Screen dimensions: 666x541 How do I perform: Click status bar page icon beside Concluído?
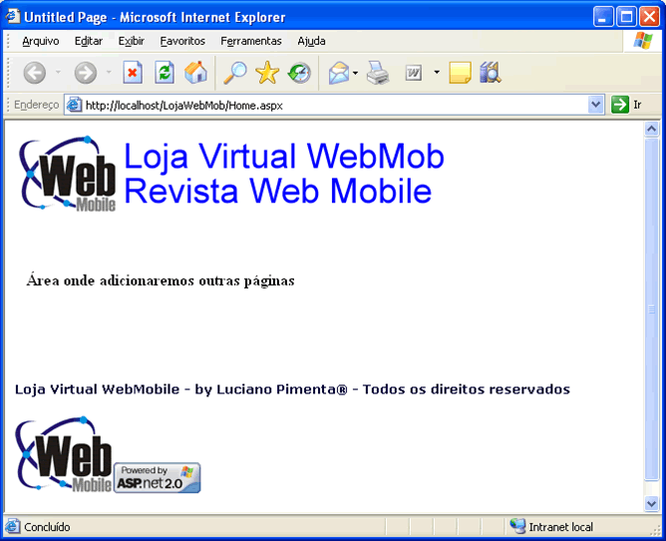click(12, 527)
